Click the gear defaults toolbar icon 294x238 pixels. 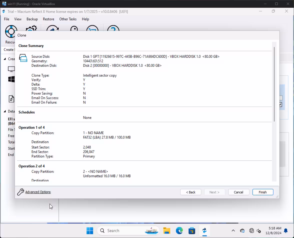pos(31,28)
